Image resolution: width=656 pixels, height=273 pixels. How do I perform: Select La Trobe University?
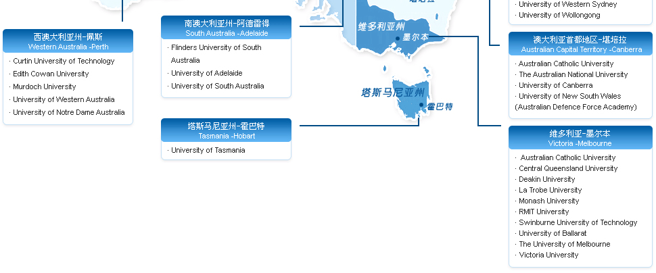550,191
